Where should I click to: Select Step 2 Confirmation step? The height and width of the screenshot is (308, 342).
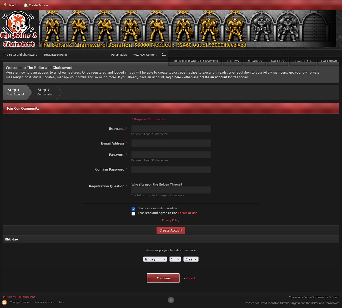tap(45, 92)
